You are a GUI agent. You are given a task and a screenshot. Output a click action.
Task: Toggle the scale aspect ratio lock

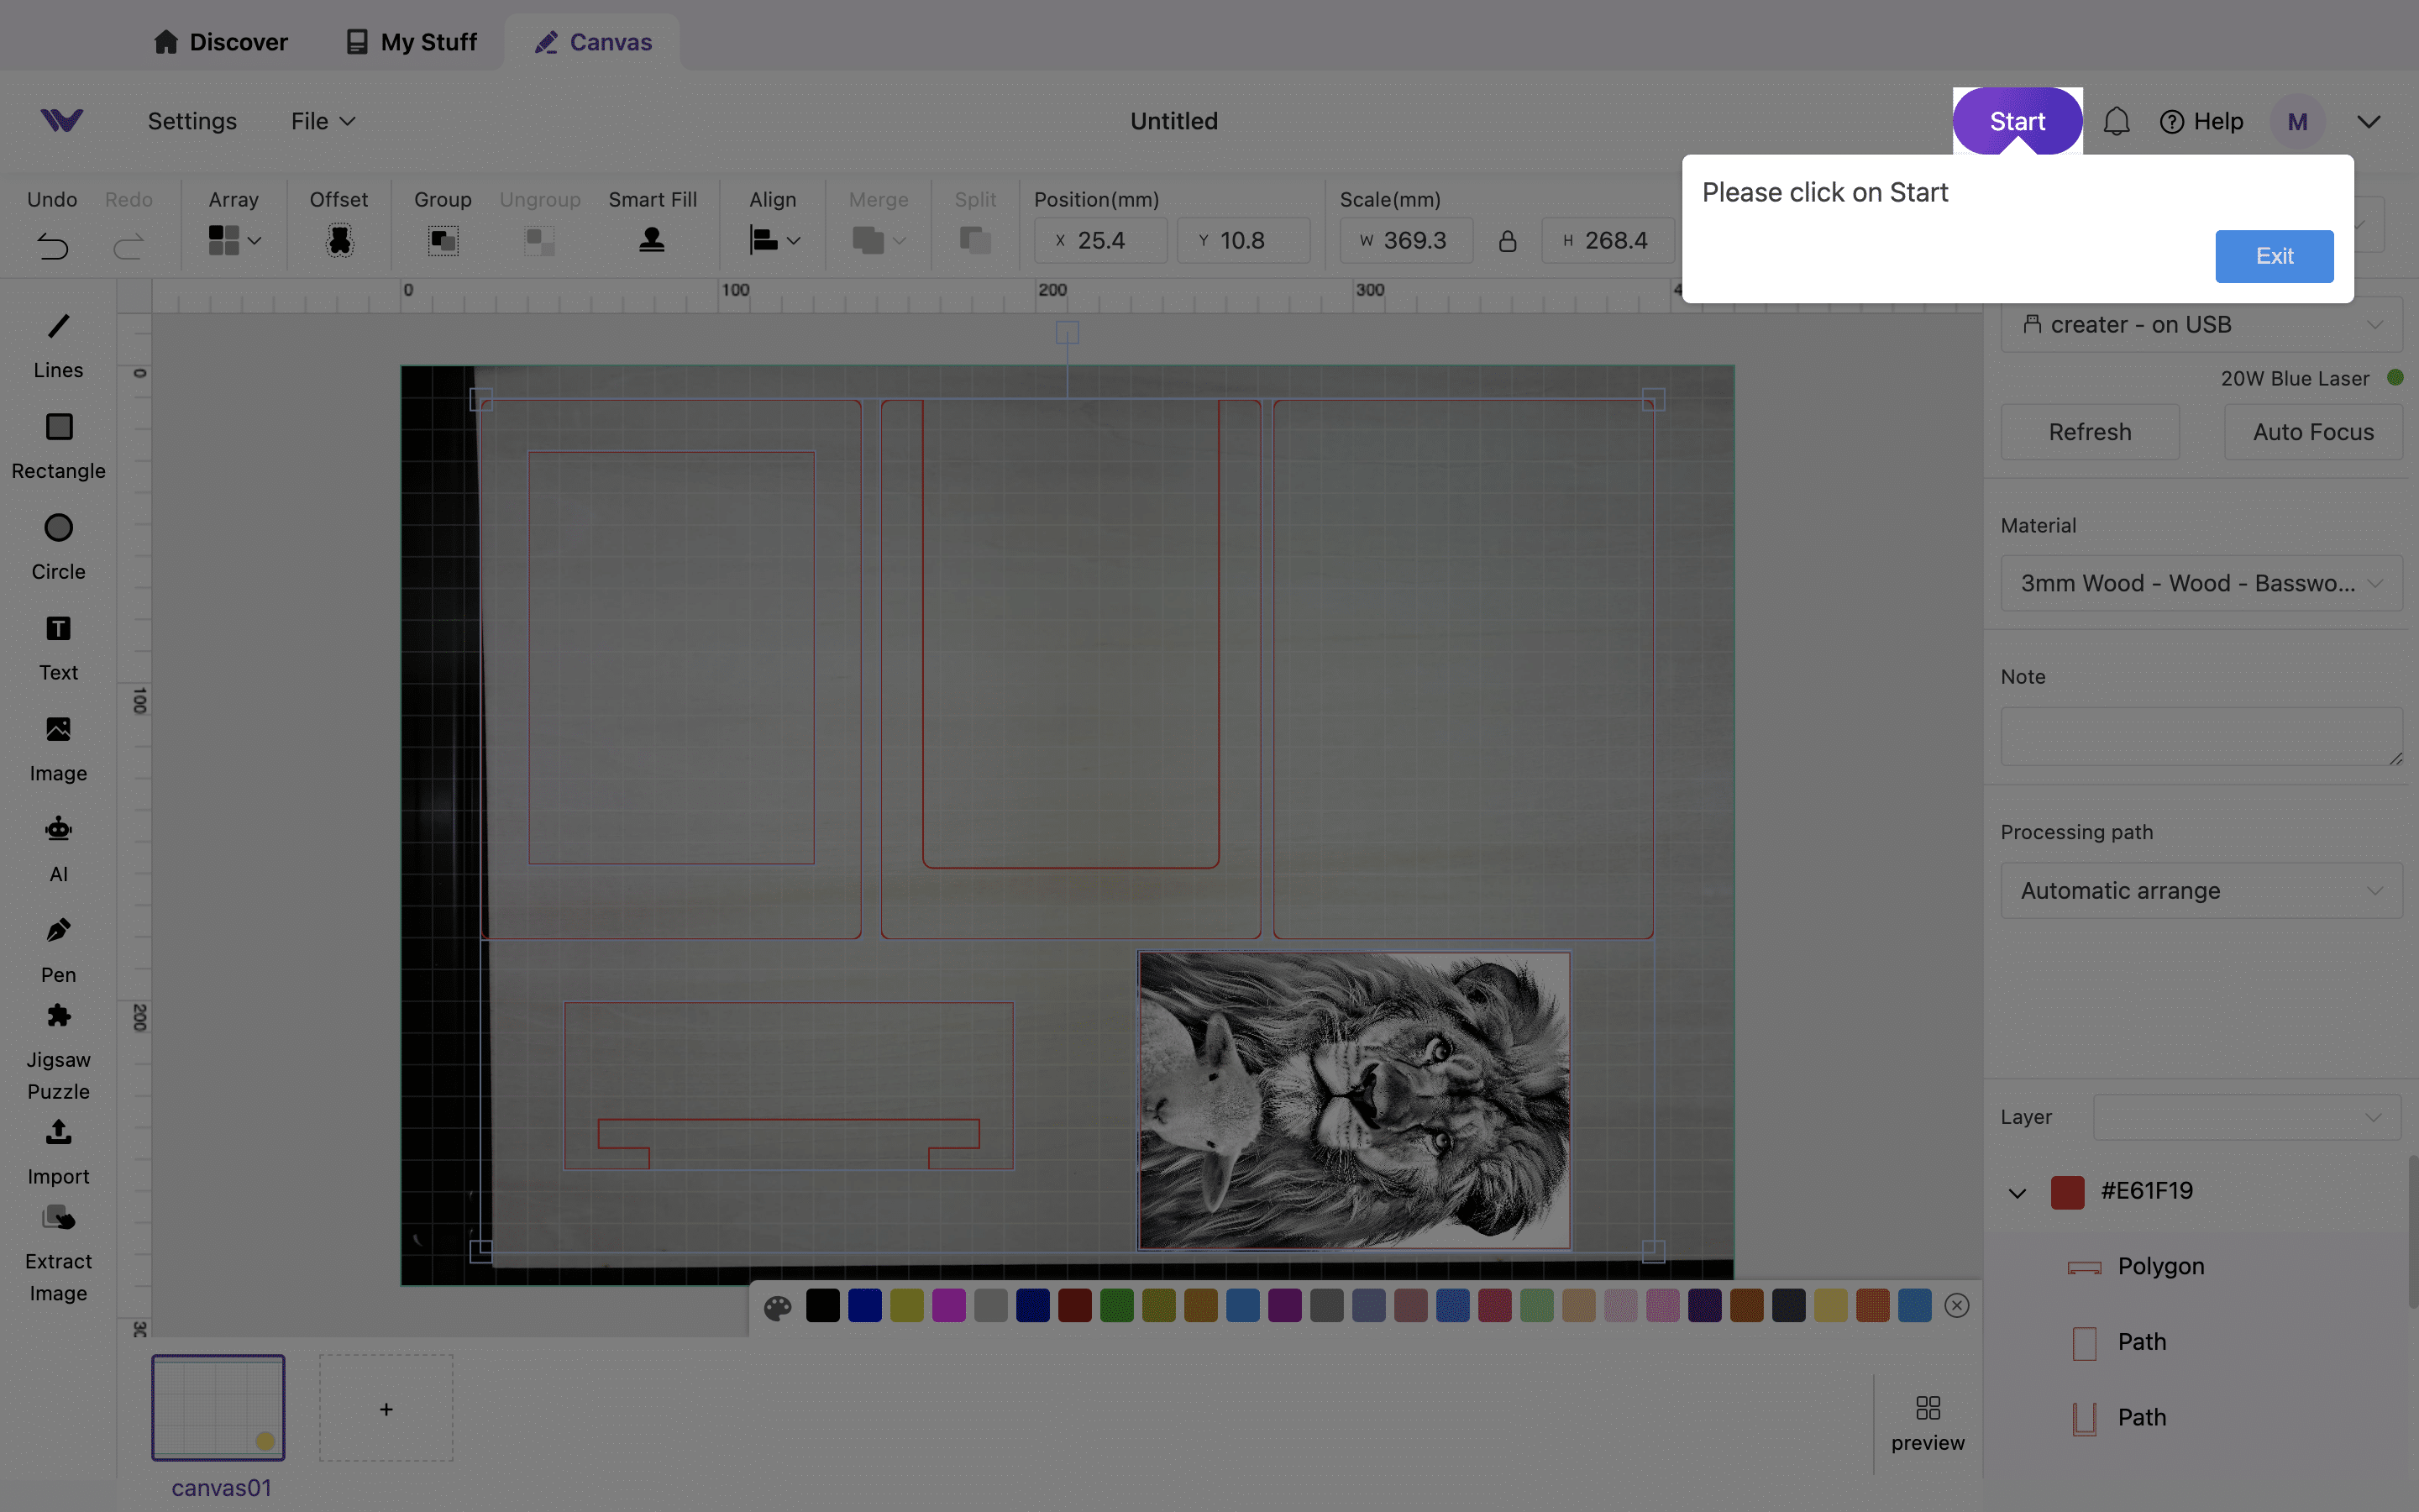pos(1508,241)
